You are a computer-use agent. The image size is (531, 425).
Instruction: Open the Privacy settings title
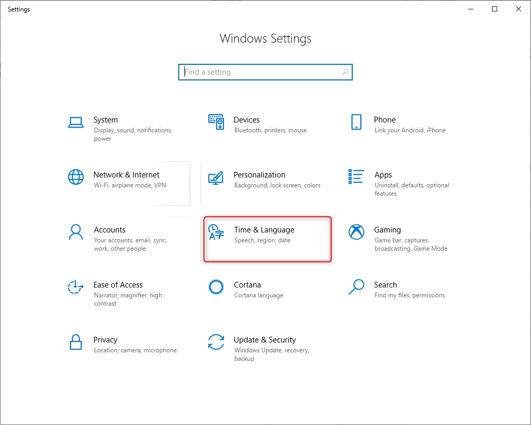[105, 340]
